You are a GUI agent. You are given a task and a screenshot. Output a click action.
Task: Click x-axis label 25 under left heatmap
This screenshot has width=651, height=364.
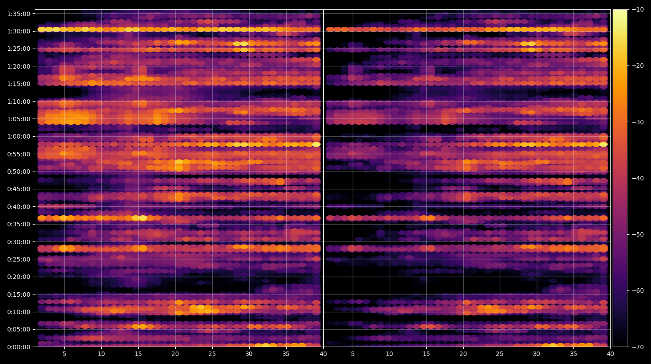point(212,354)
